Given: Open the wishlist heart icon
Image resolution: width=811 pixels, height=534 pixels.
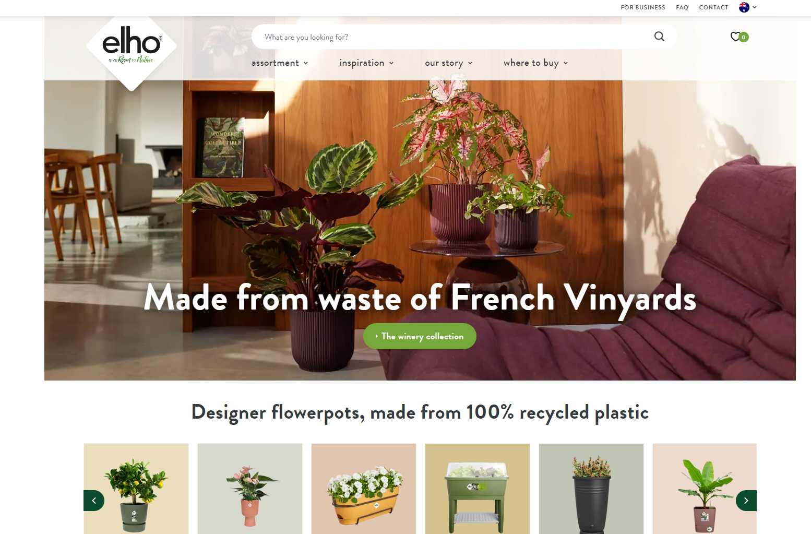Looking at the screenshot, I should click(735, 37).
